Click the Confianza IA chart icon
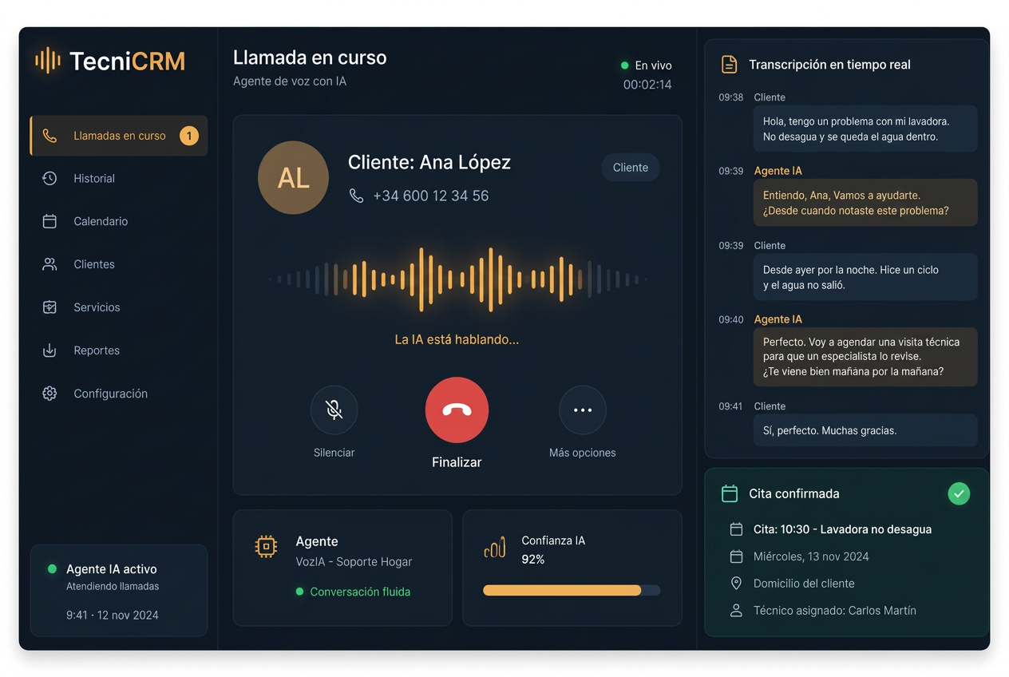Viewport: 1009px width, 677px height. (x=495, y=548)
